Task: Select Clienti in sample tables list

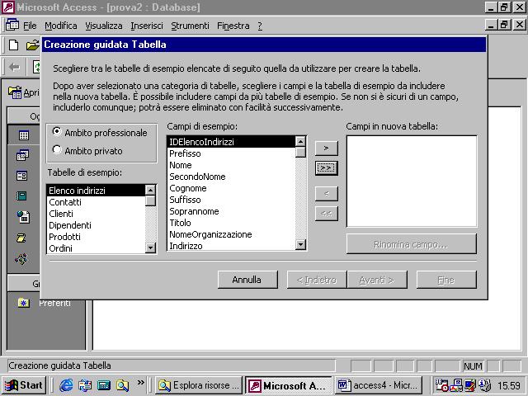Action: 96,214
